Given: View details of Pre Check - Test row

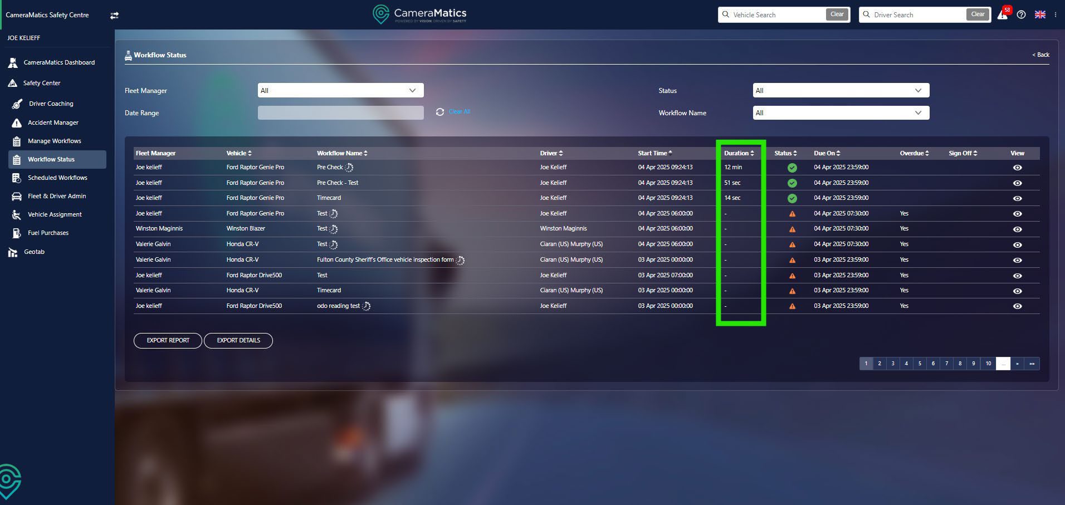Looking at the screenshot, I should point(1017,183).
